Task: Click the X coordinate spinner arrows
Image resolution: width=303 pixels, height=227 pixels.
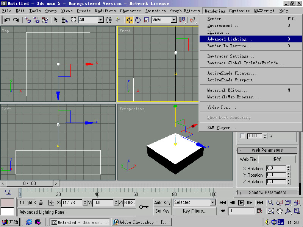Action: tap(85, 203)
